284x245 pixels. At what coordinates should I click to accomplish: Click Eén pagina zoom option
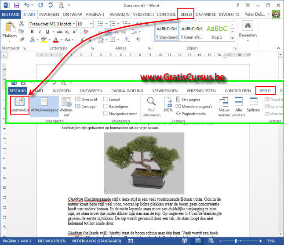[x=188, y=99]
